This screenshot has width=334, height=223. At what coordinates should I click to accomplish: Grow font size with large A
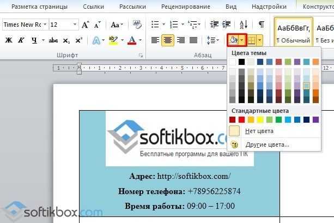click(x=86, y=25)
